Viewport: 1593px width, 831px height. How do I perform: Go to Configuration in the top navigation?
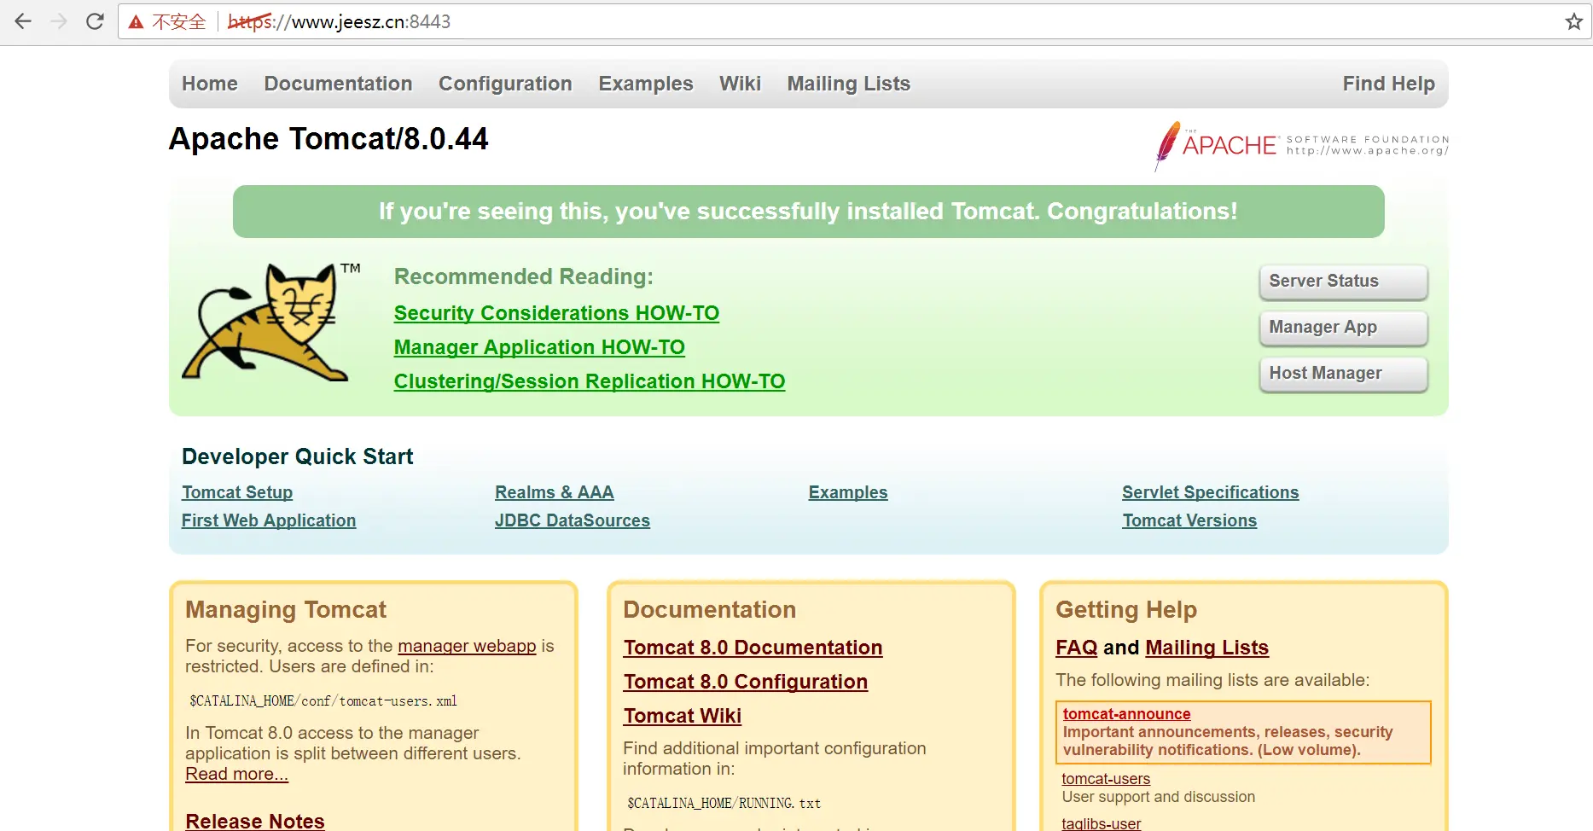point(505,84)
